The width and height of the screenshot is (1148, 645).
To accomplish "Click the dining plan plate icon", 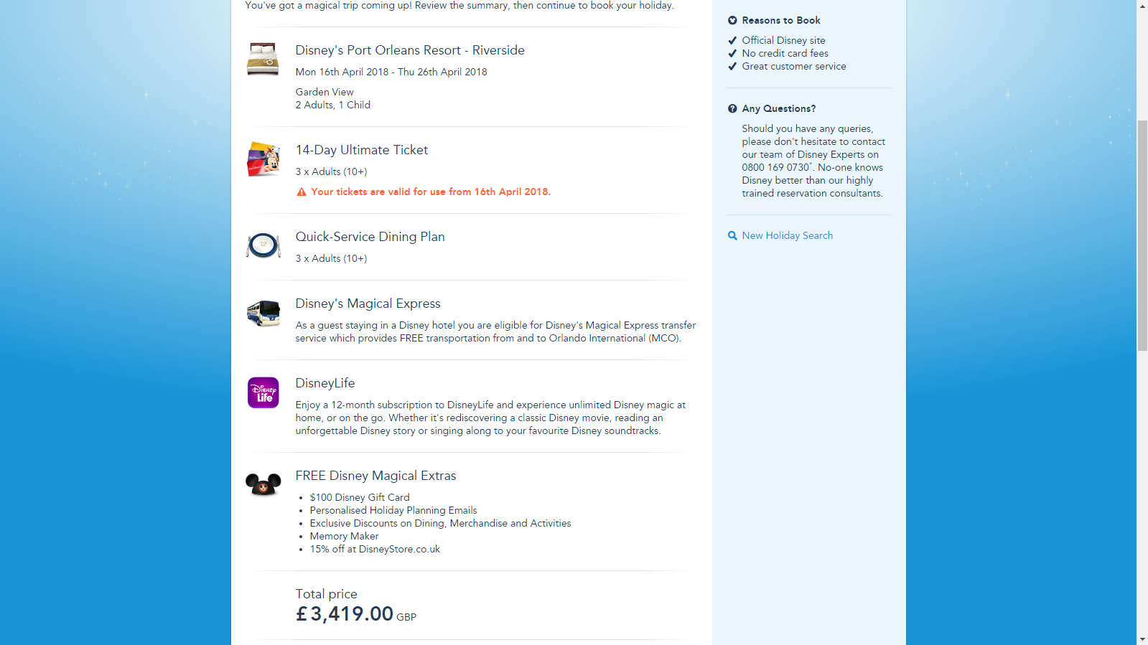I will point(263,245).
